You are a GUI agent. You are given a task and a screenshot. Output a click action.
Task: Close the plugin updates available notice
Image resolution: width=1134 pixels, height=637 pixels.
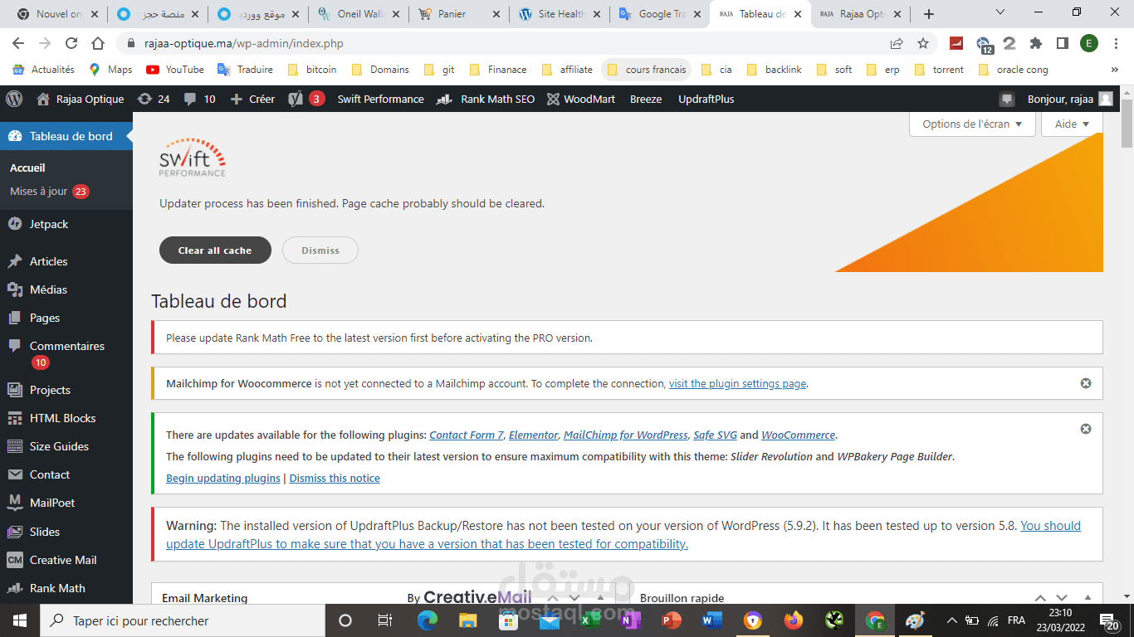[x=1085, y=429]
